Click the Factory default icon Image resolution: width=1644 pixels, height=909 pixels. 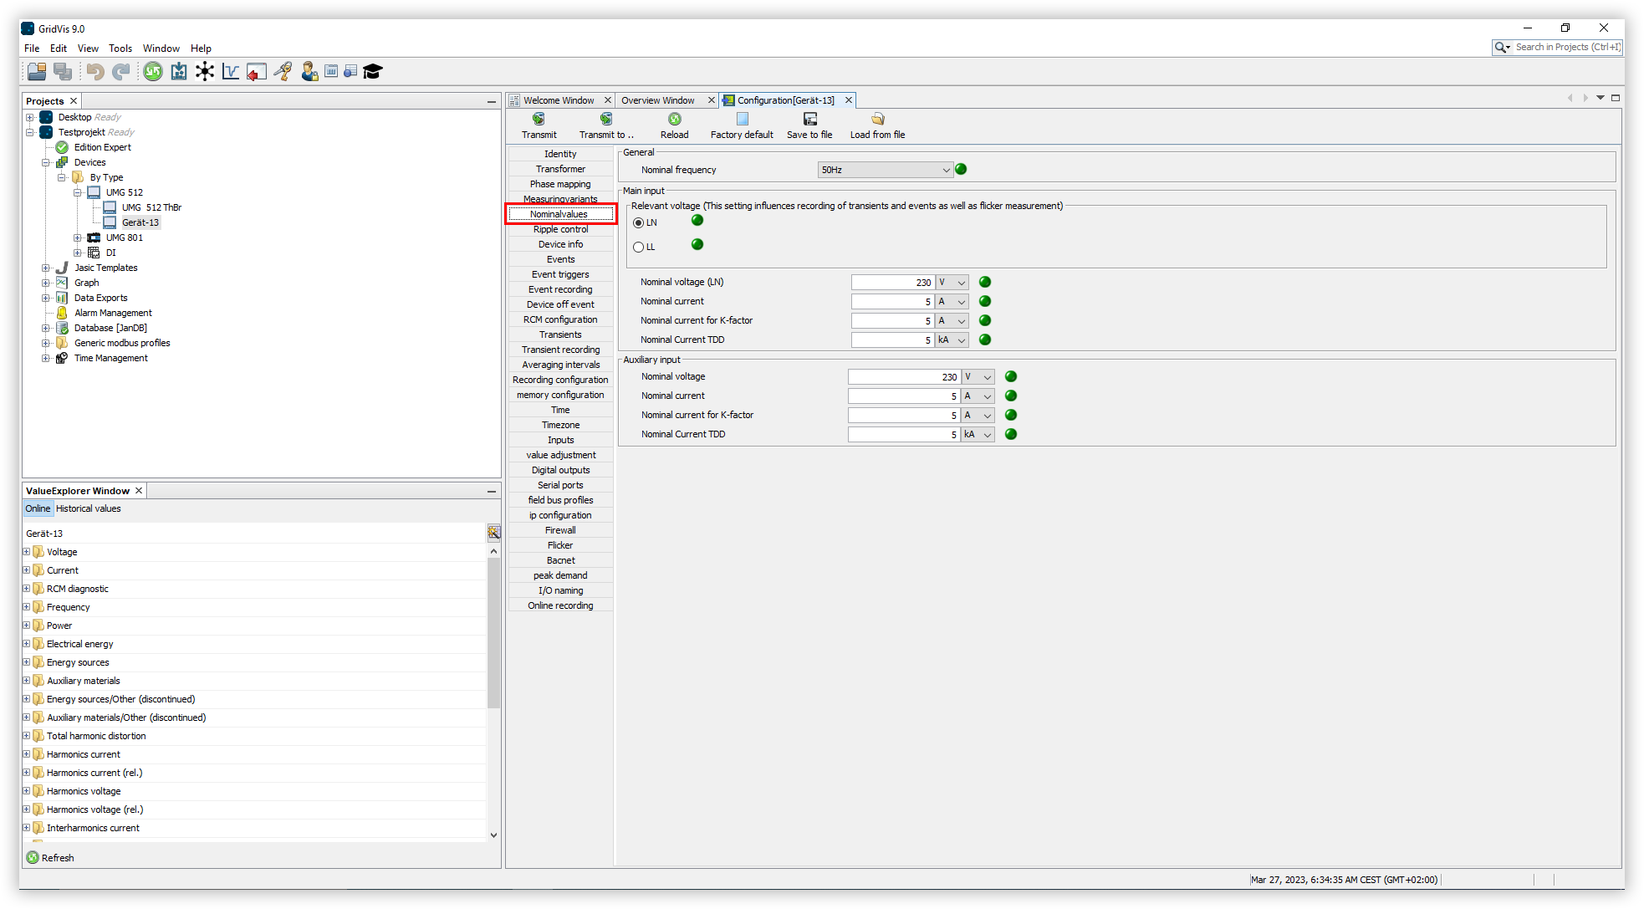tap(742, 120)
